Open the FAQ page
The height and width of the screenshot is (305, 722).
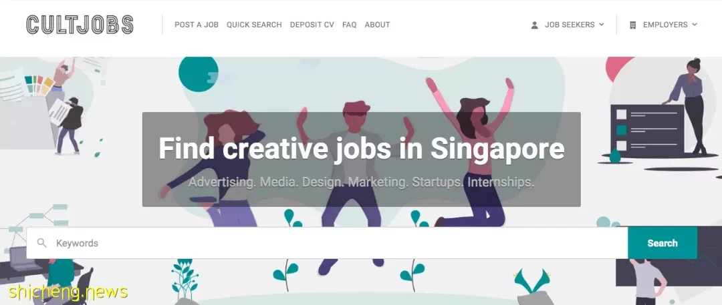(x=349, y=25)
